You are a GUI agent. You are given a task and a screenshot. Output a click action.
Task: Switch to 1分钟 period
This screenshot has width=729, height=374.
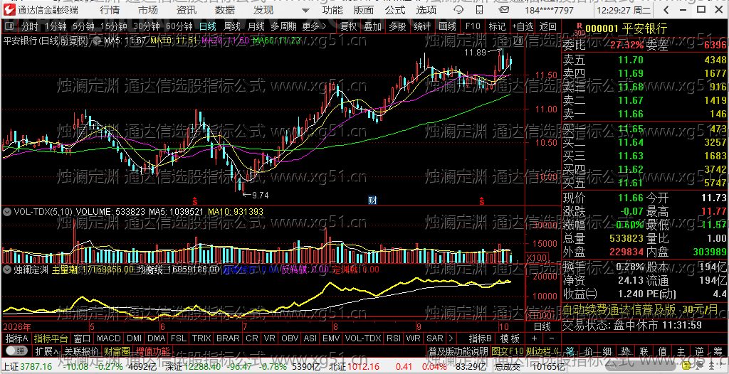click(x=56, y=26)
